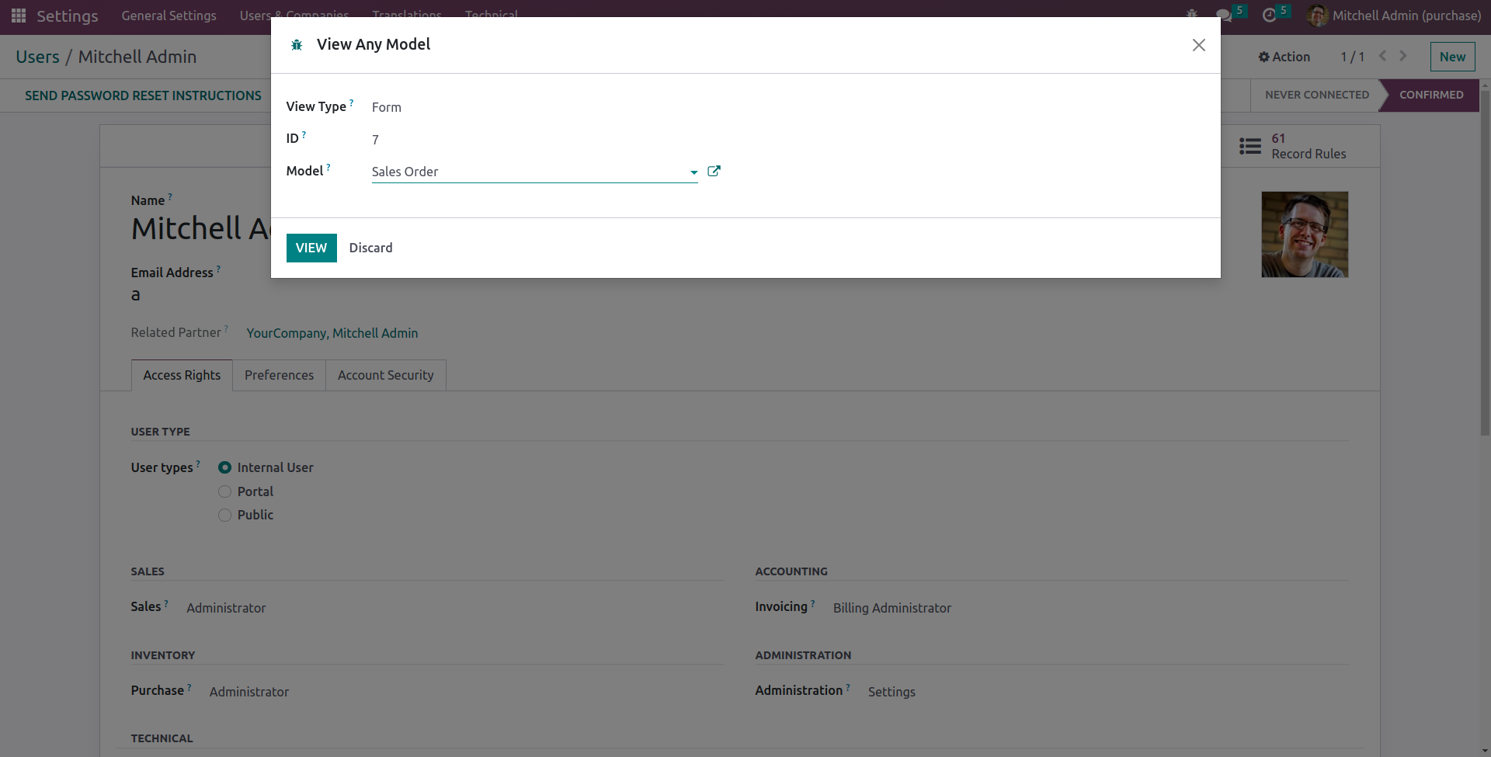
Task: Switch to the Preferences tab
Action: pos(279,375)
